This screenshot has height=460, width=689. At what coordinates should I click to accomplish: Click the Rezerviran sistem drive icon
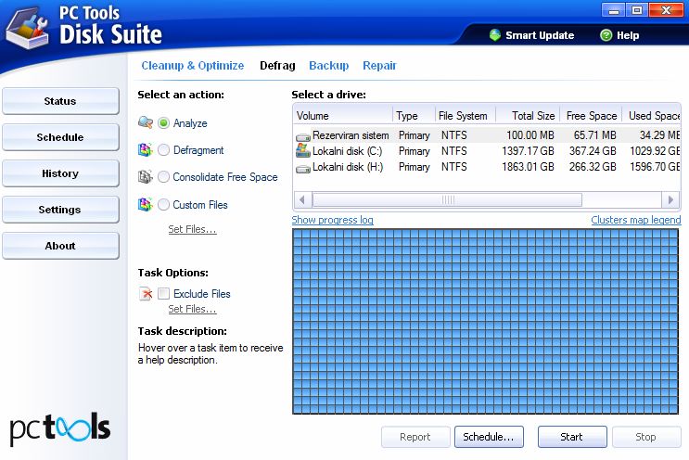point(302,136)
